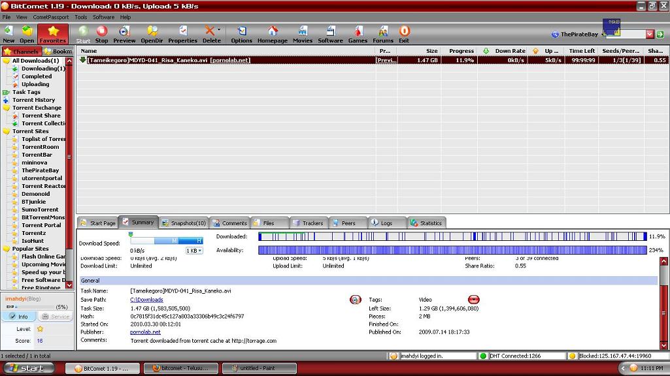
Task: Click the download speed limit slider
Action: tap(167, 241)
